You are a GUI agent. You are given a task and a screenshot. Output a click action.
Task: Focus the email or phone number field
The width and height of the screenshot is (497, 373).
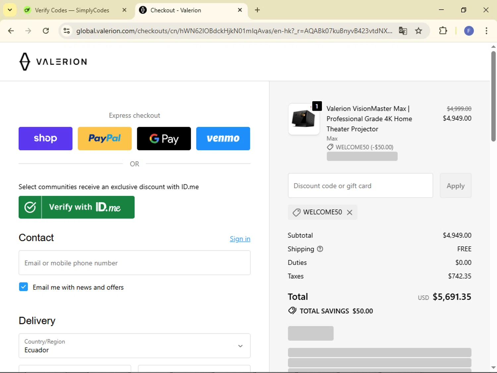coord(135,263)
